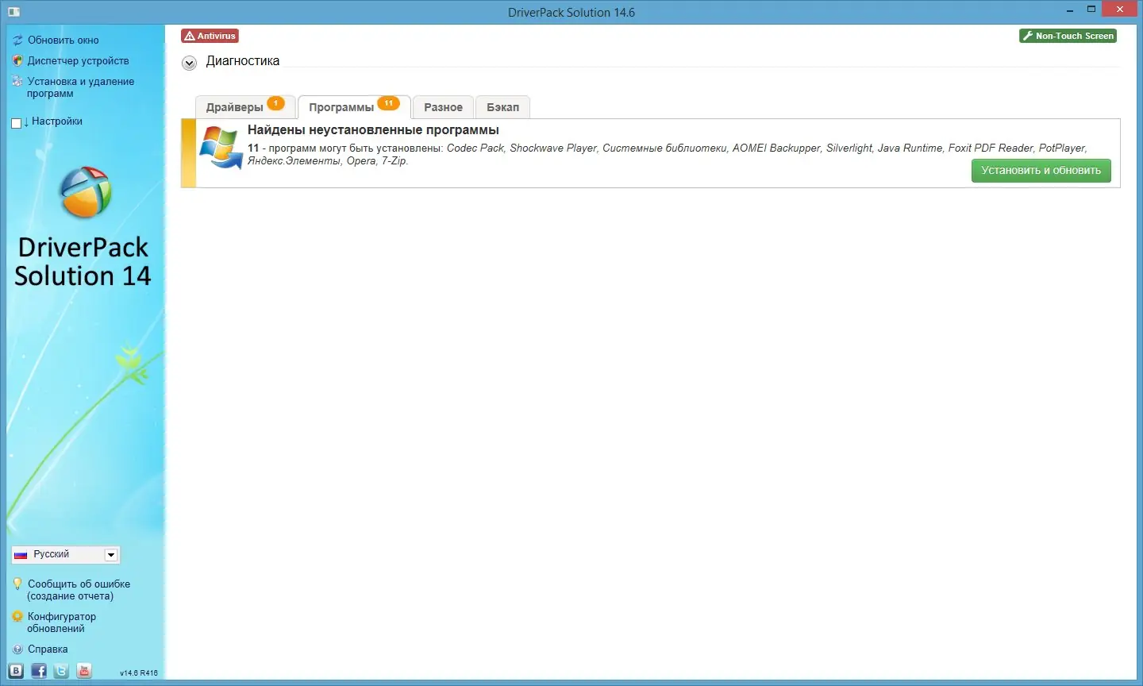Open the Справка link
This screenshot has height=686, width=1143.
[x=48, y=649]
